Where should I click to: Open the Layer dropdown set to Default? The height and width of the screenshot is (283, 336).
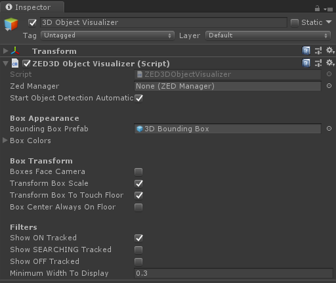pos(268,35)
